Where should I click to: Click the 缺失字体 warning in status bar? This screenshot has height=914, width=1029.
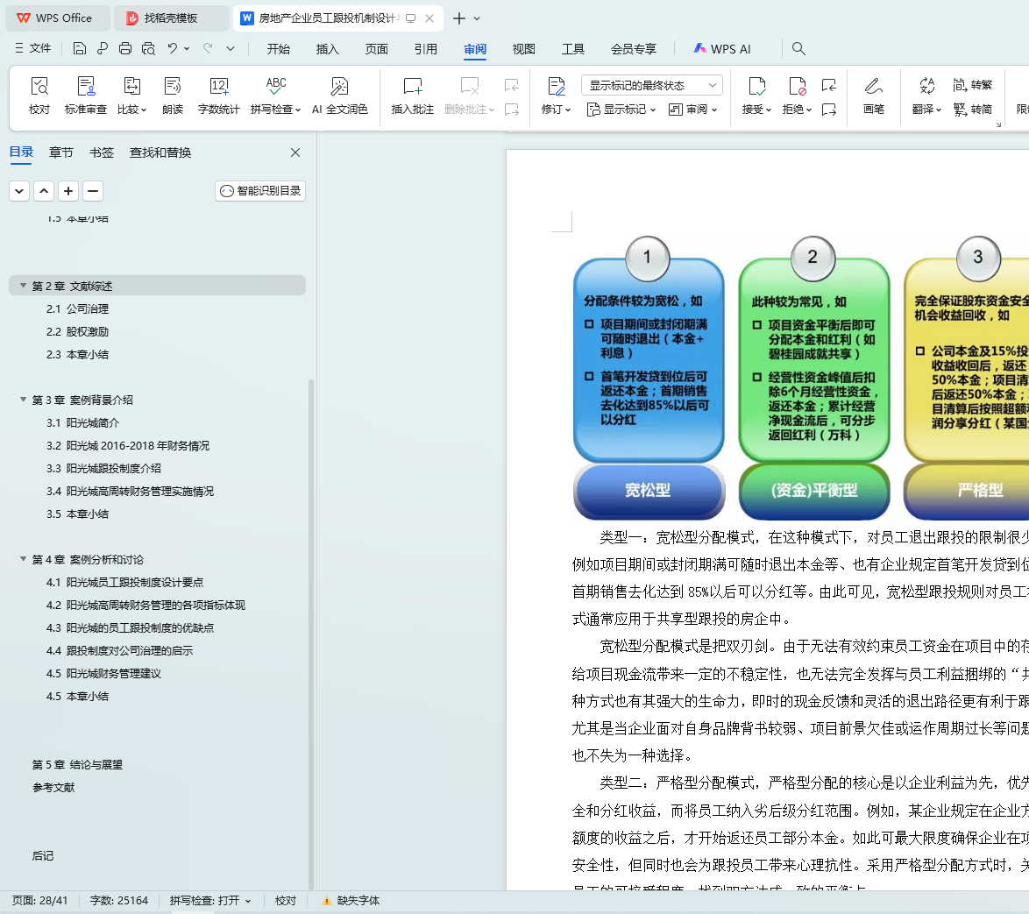pos(351,901)
